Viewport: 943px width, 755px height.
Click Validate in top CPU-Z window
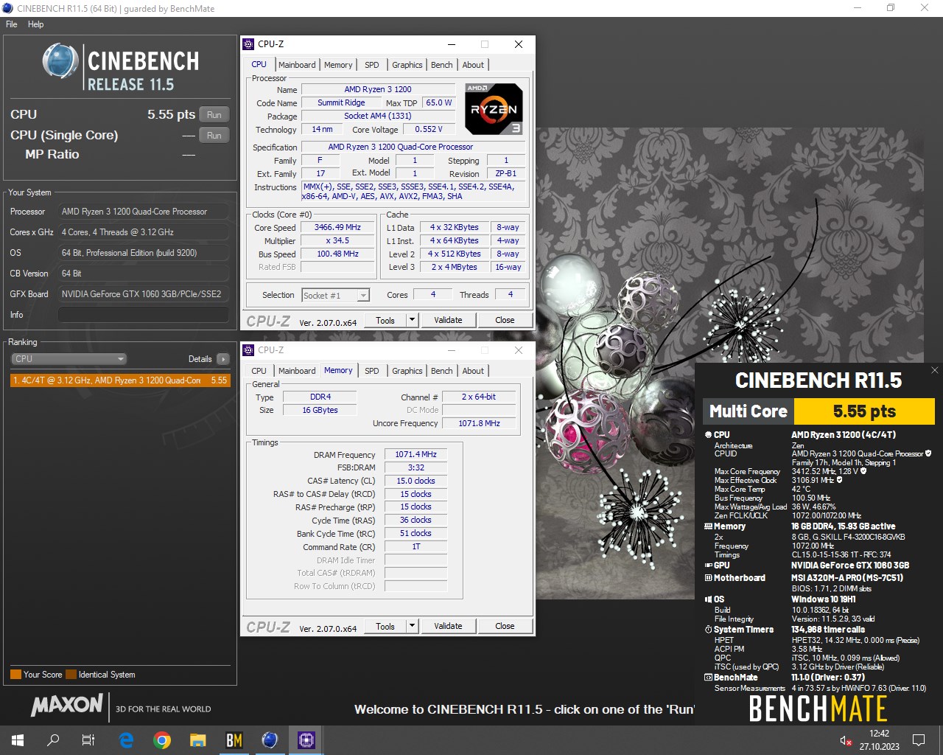pyautogui.click(x=448, y=320)
